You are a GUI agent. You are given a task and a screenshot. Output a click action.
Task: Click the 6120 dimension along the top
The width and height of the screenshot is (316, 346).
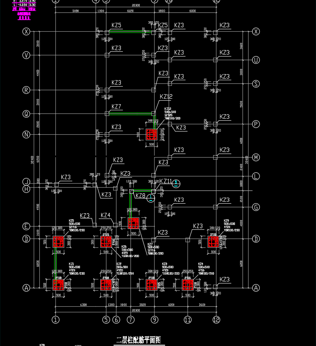coord(130,11)
